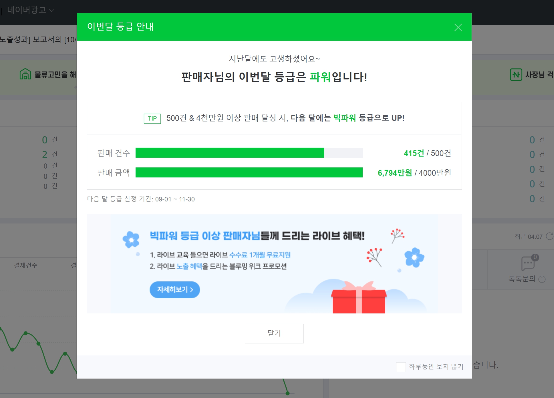Click the 6,794만원 / 4000만원 value

pyautogui.click(x=414, y=173)
